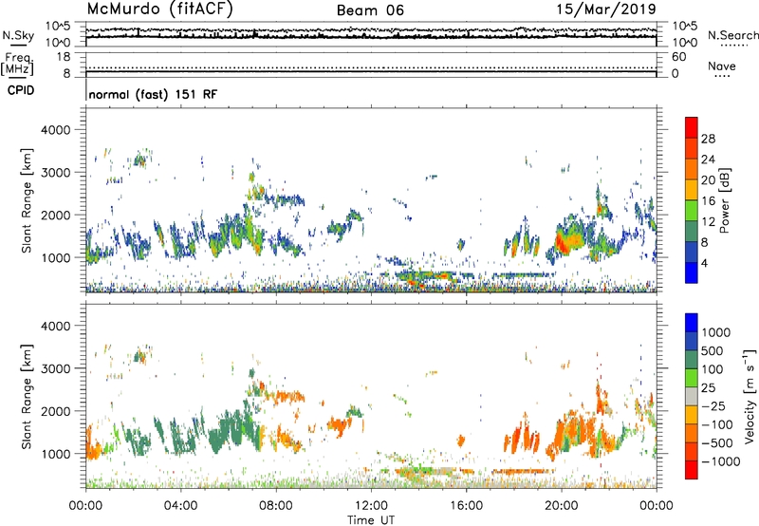759x526 pixels.
Task: Pick the bright blue bottom power colorbar segment
Action: pos(692,272)
